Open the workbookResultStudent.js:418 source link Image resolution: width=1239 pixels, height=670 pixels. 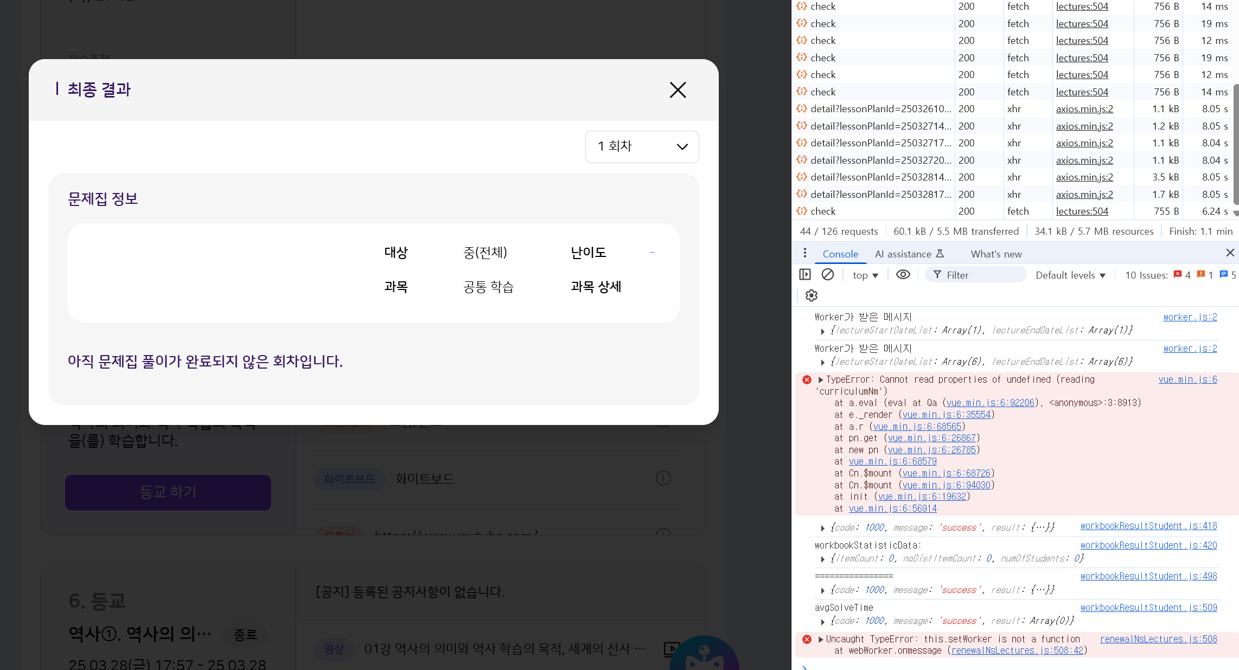(1148, 526)
